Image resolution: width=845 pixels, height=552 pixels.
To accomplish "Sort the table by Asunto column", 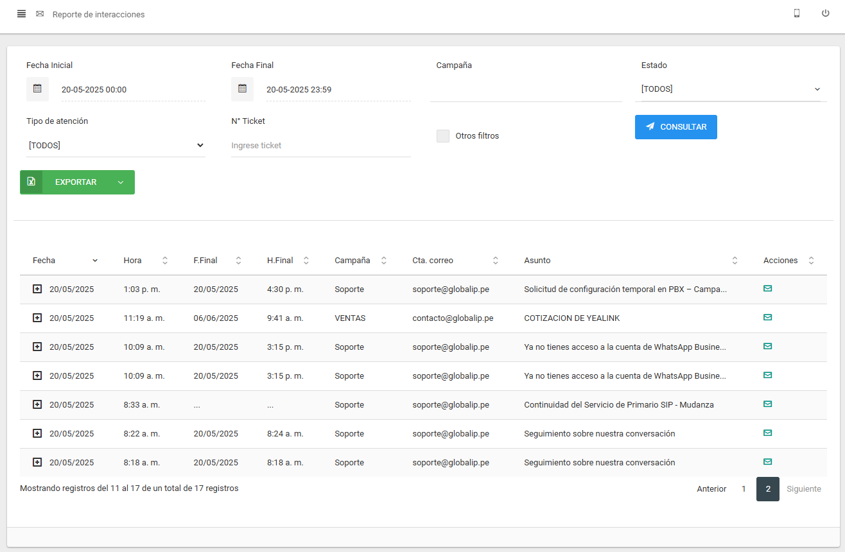I will point(735,261).
